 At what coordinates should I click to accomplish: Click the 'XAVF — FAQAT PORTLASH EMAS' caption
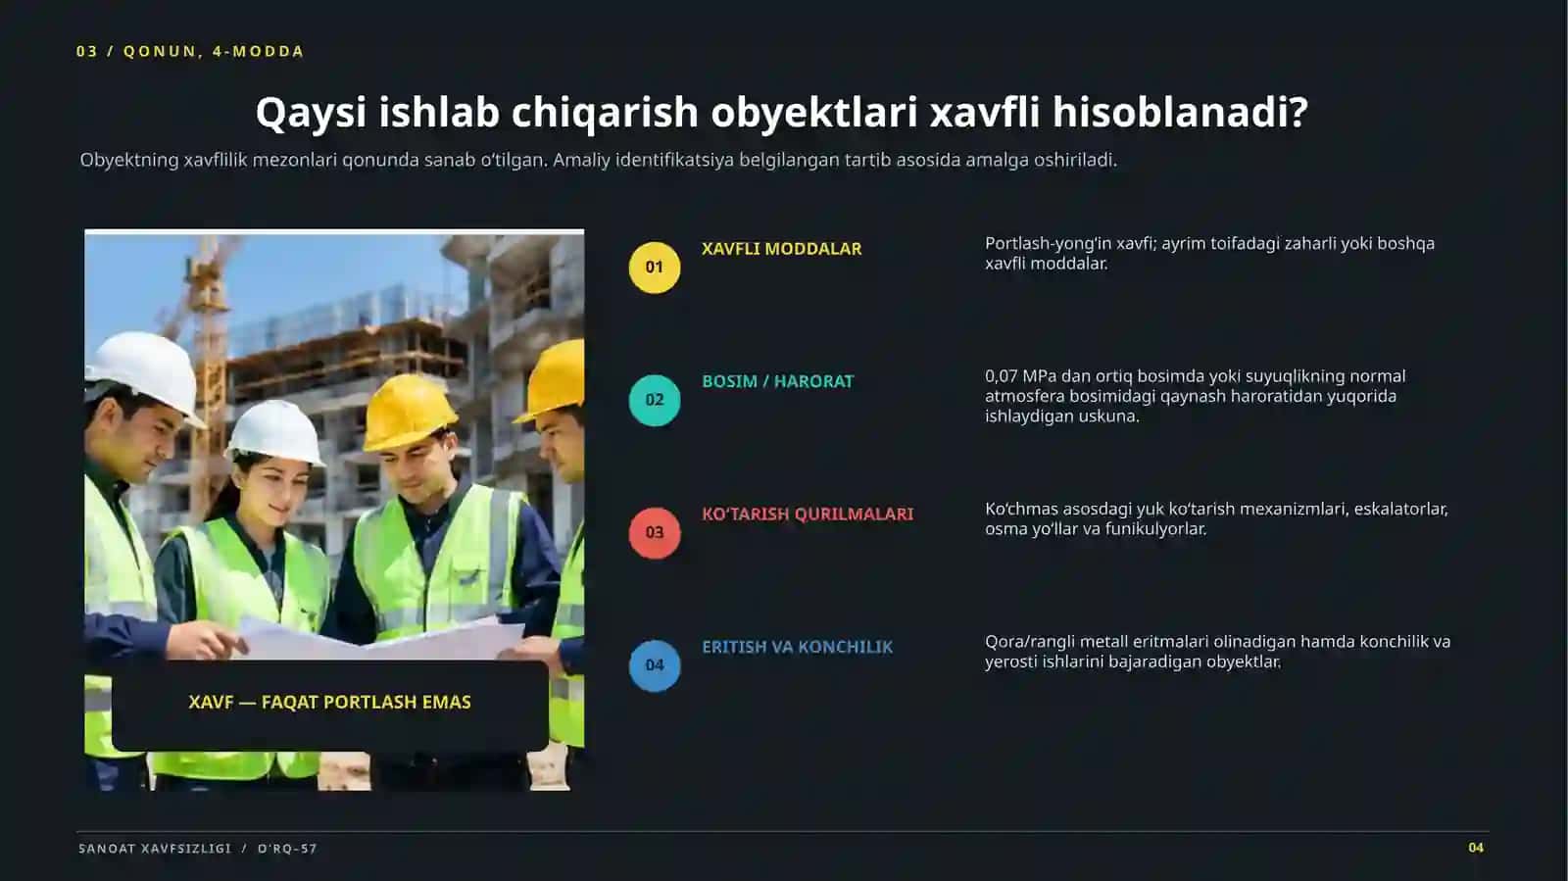[329, 702]
